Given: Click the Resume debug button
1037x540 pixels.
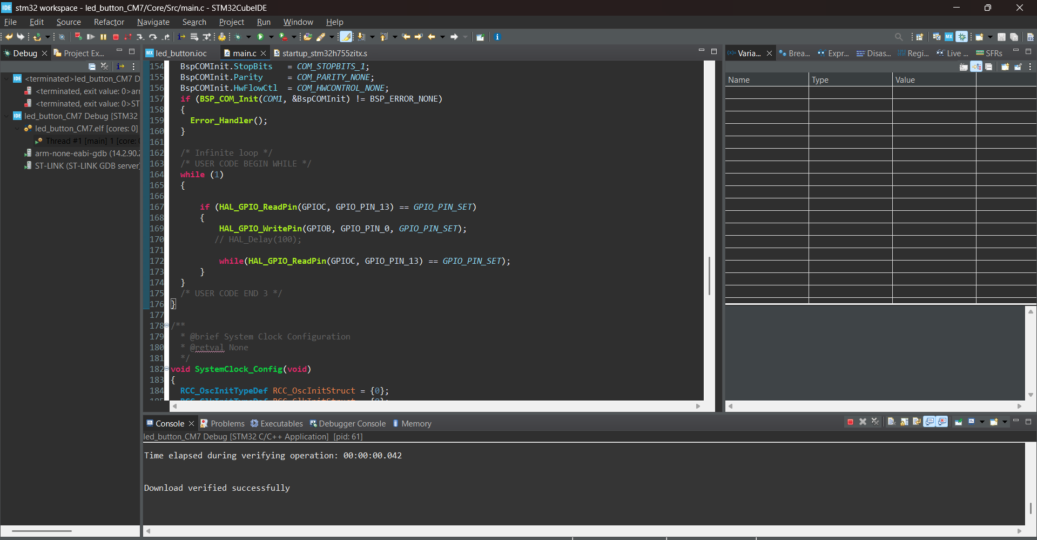Looking at the screenshot, I should (x=91, y=37).
